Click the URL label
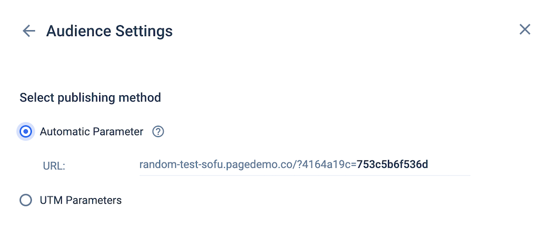This screenshot has width=548, height=225. click(54, 165)
